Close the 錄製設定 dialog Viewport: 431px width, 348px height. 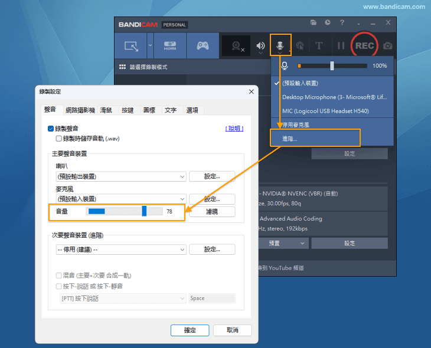(x=252, y=92)
